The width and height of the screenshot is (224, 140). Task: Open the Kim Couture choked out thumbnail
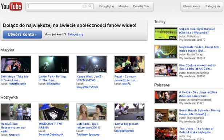[x=166, y=70]
